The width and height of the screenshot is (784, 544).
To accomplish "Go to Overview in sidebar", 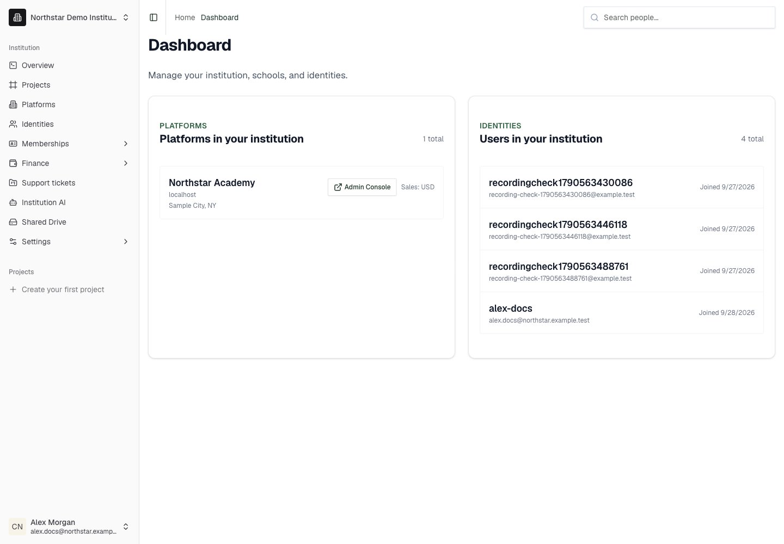I will click(70, 65).
